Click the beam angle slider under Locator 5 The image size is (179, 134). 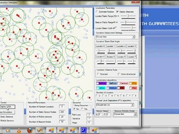coord(111,61)
